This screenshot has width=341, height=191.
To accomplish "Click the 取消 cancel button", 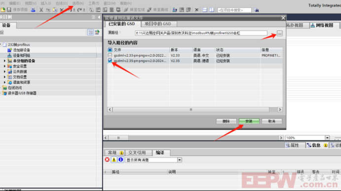I will [272, 121].
